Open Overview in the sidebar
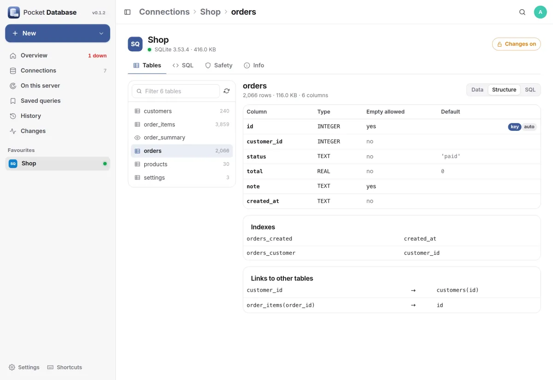This screenshot has height=380, width=553. (58, 55)
